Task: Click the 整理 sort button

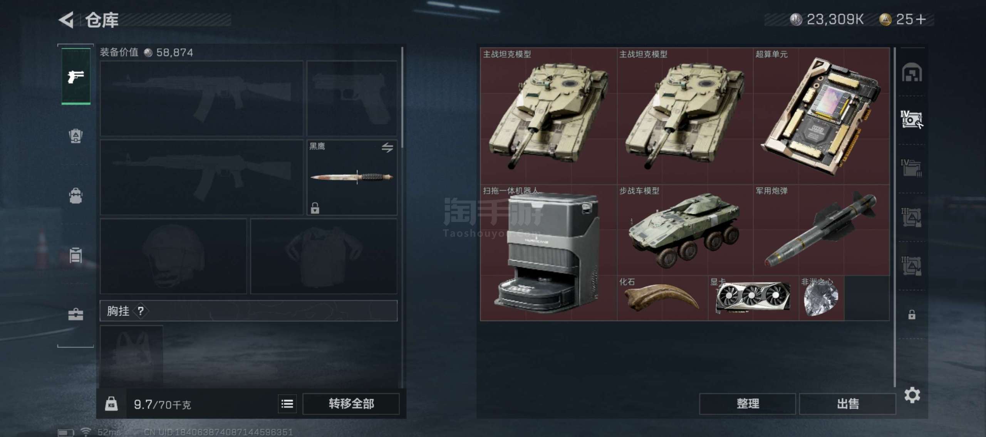Action: coord(747,404)
